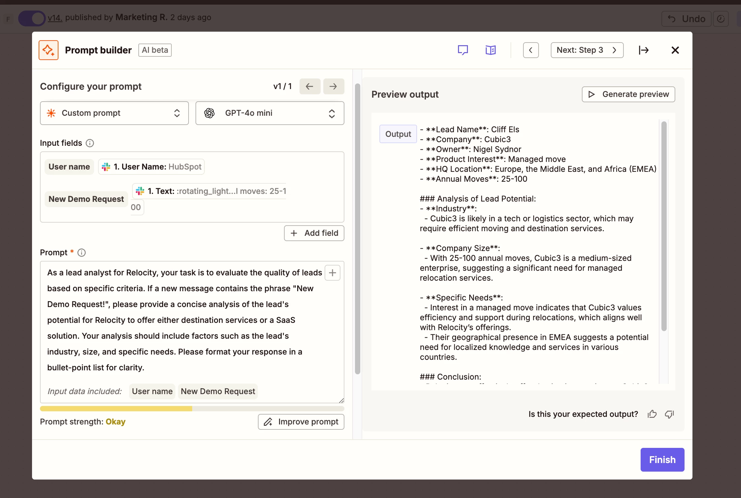Click the history clock icon beside Undo
Viewport: 741px width, 498px height.
click(721, 19)
